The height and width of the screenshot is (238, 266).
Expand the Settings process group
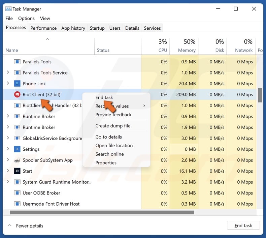pos(8,149)
